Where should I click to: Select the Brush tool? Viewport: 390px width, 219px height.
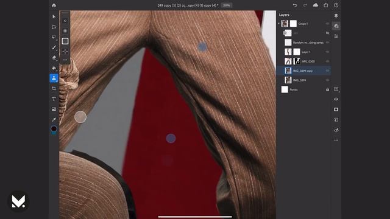(54, 47)
